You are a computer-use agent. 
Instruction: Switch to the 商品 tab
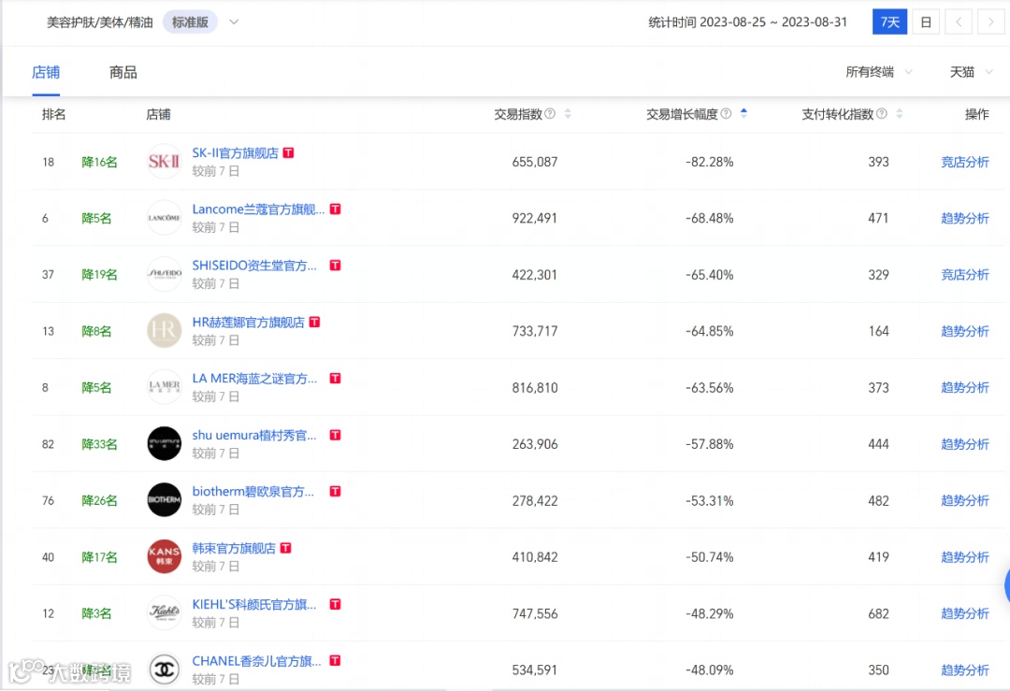pyautogui.click(x=123, y=72)
